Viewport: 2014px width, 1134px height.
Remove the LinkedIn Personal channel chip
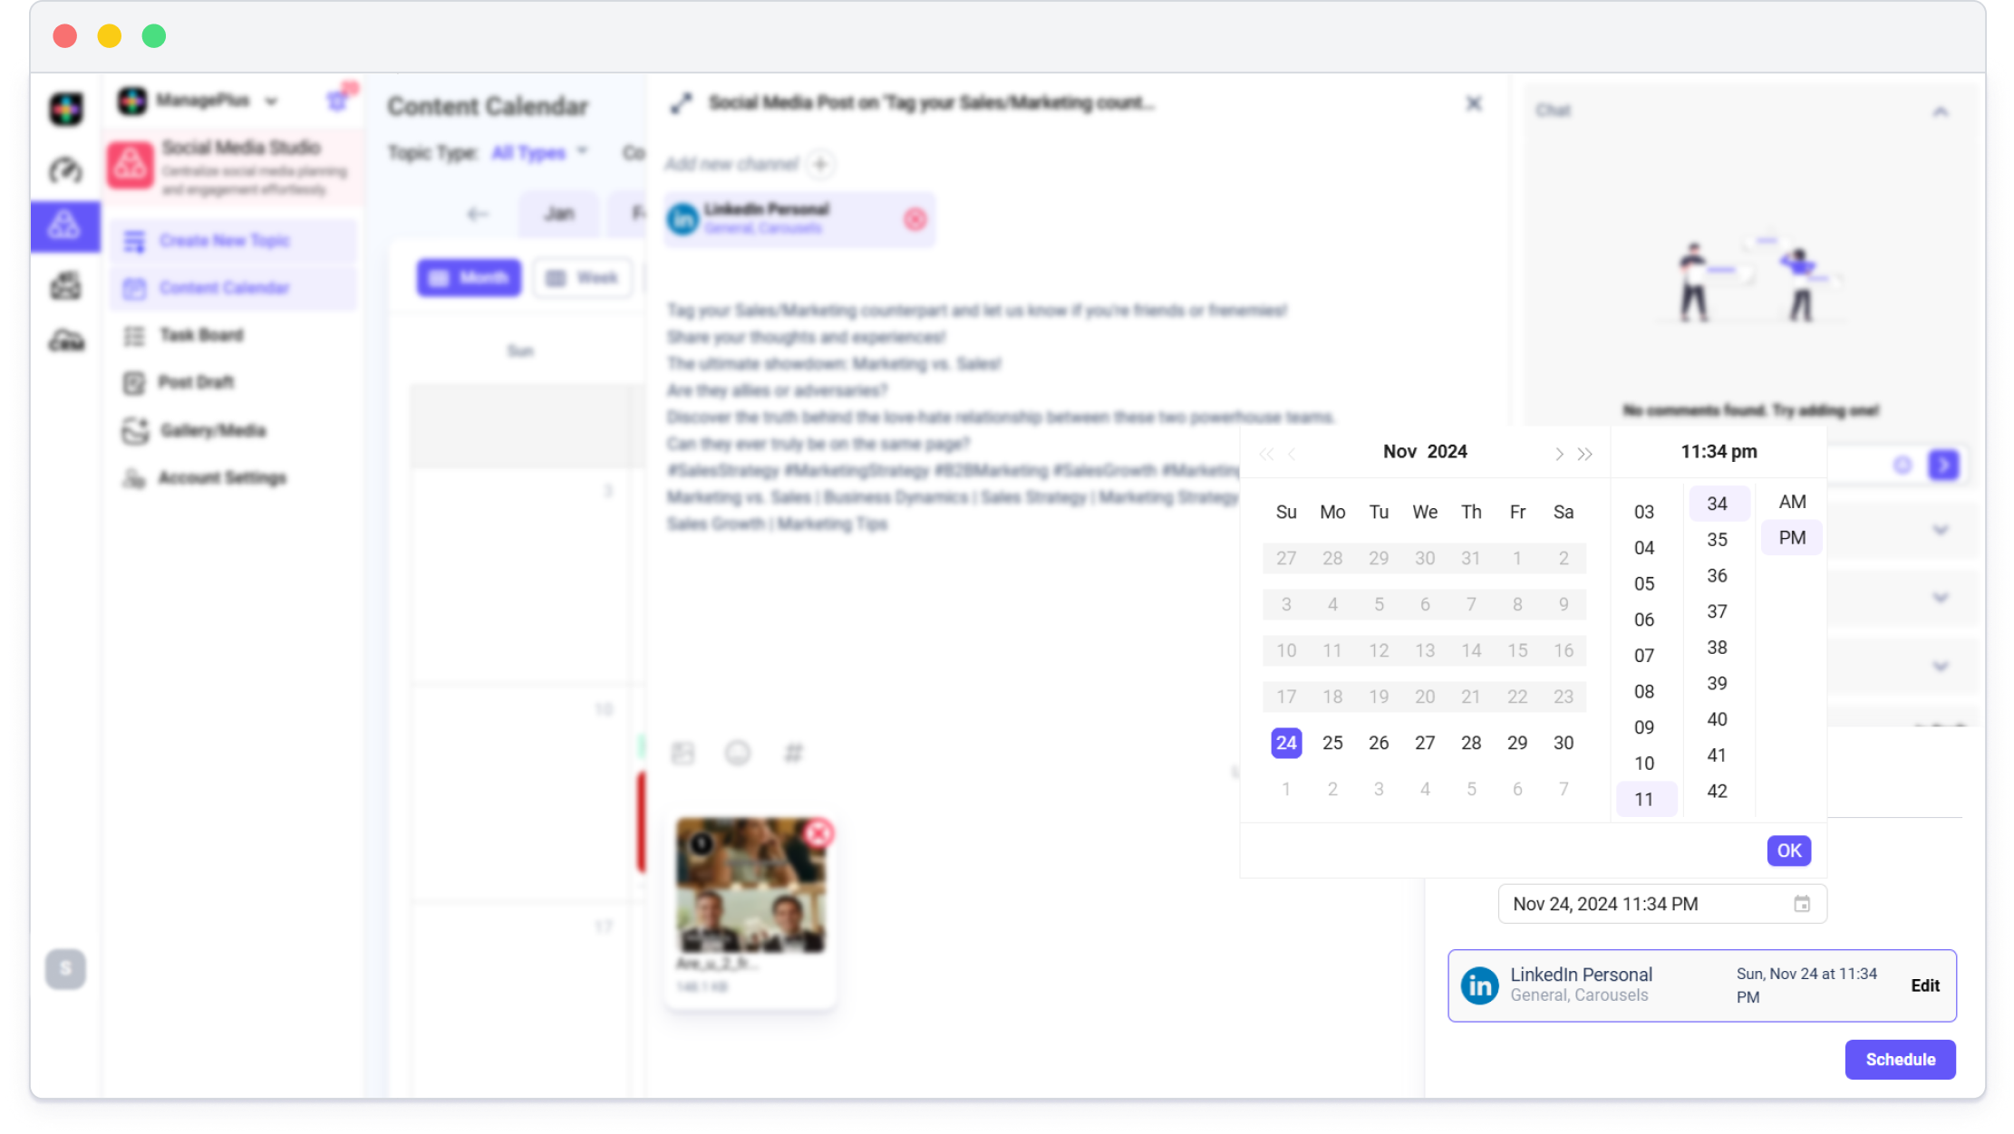(x=915, y=219)
